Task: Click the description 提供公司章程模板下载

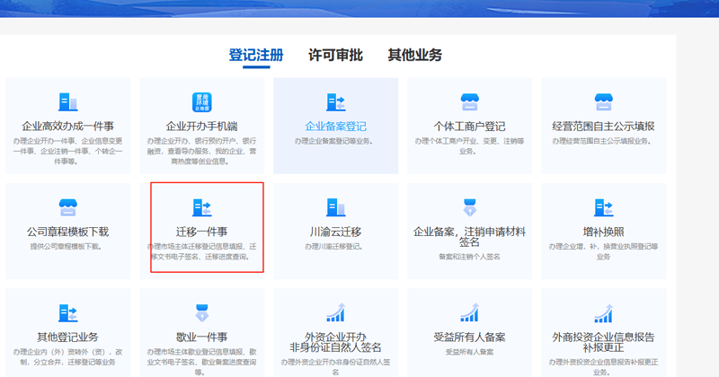Action: pyautogui.click(x=66, y=247)
